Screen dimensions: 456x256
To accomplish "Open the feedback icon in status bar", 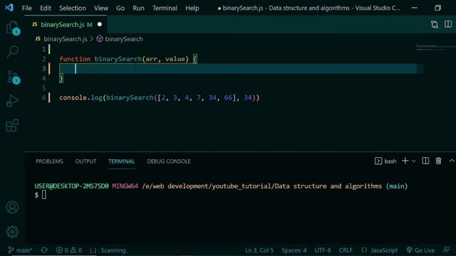I will [446, 250].
